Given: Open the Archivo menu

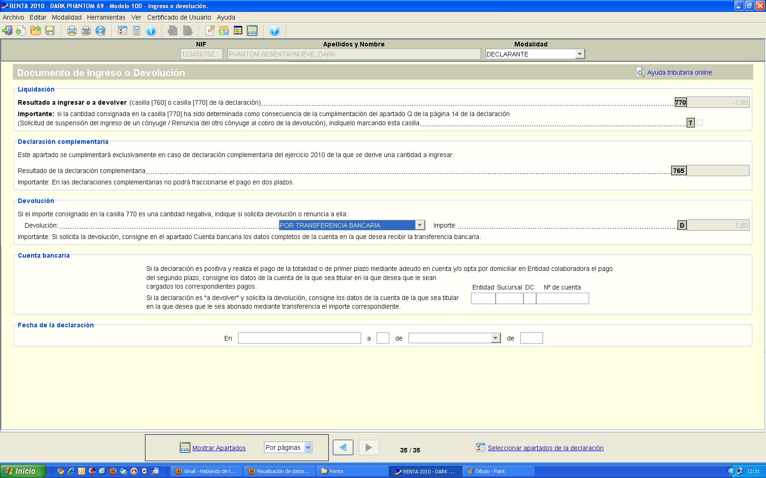Looking at the screenshot, I should (13, 17).
